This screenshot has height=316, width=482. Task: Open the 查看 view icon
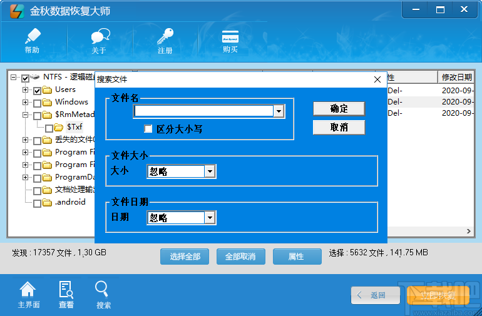(x=66, y=295)
